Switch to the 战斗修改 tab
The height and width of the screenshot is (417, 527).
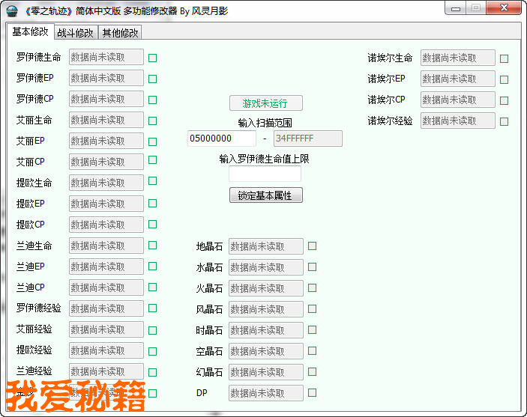pyautogui.click(x=76, y=32)
